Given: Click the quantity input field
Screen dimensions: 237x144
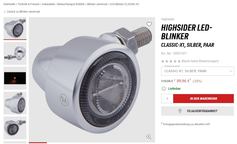Looking at the screenshot, I should pyautogui.click(x=167, y=99).
